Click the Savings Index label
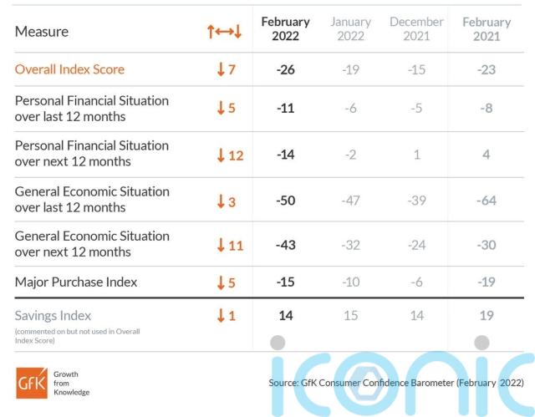Image resolution: width=535 pixels, height=417 pixels. click(x=53, y=315)
